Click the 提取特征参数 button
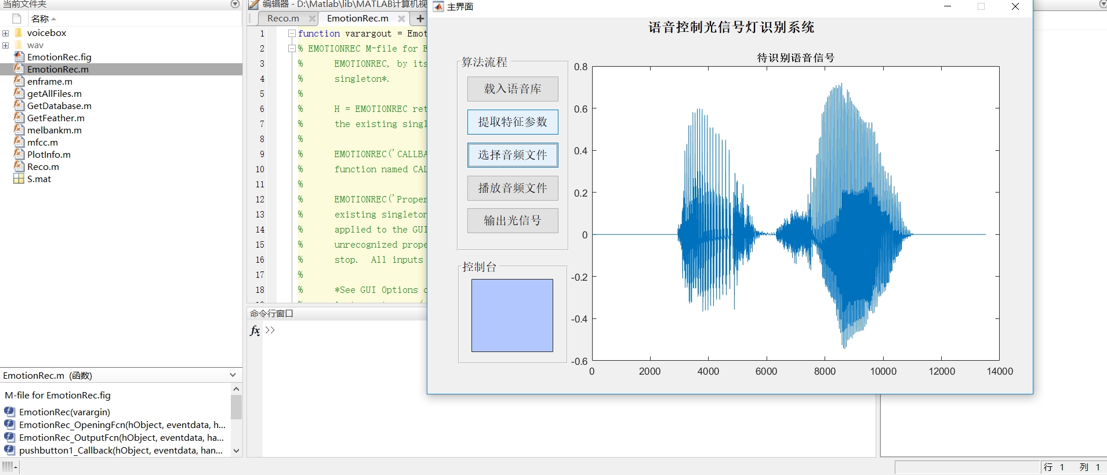The height and width of the screenshot is (475, 1107). click(x=513, y=122)
